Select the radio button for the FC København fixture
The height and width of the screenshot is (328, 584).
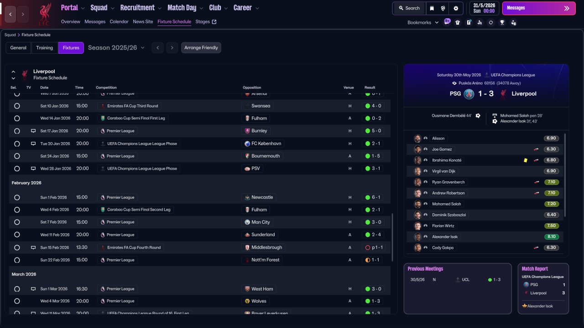point(17,143)
